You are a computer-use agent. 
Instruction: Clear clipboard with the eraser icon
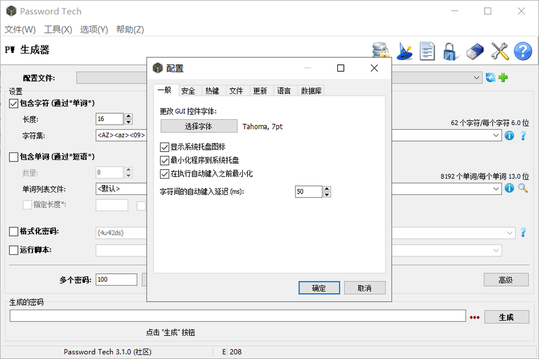pyautogui.click(x=475, y=50)
